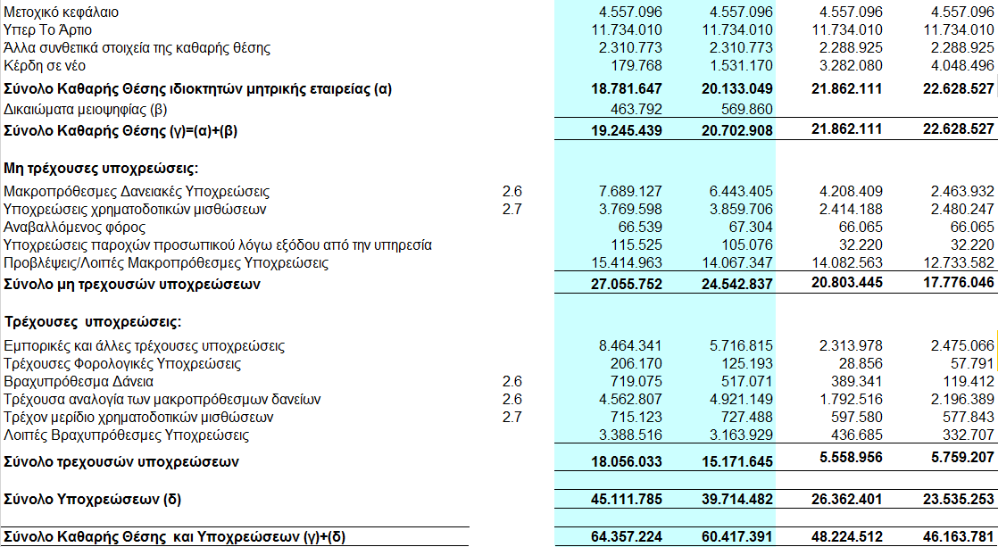This screenshot has width=998, height=547.
Task: Select the minority interest value 463.792
Action: [x=635, y=110]
